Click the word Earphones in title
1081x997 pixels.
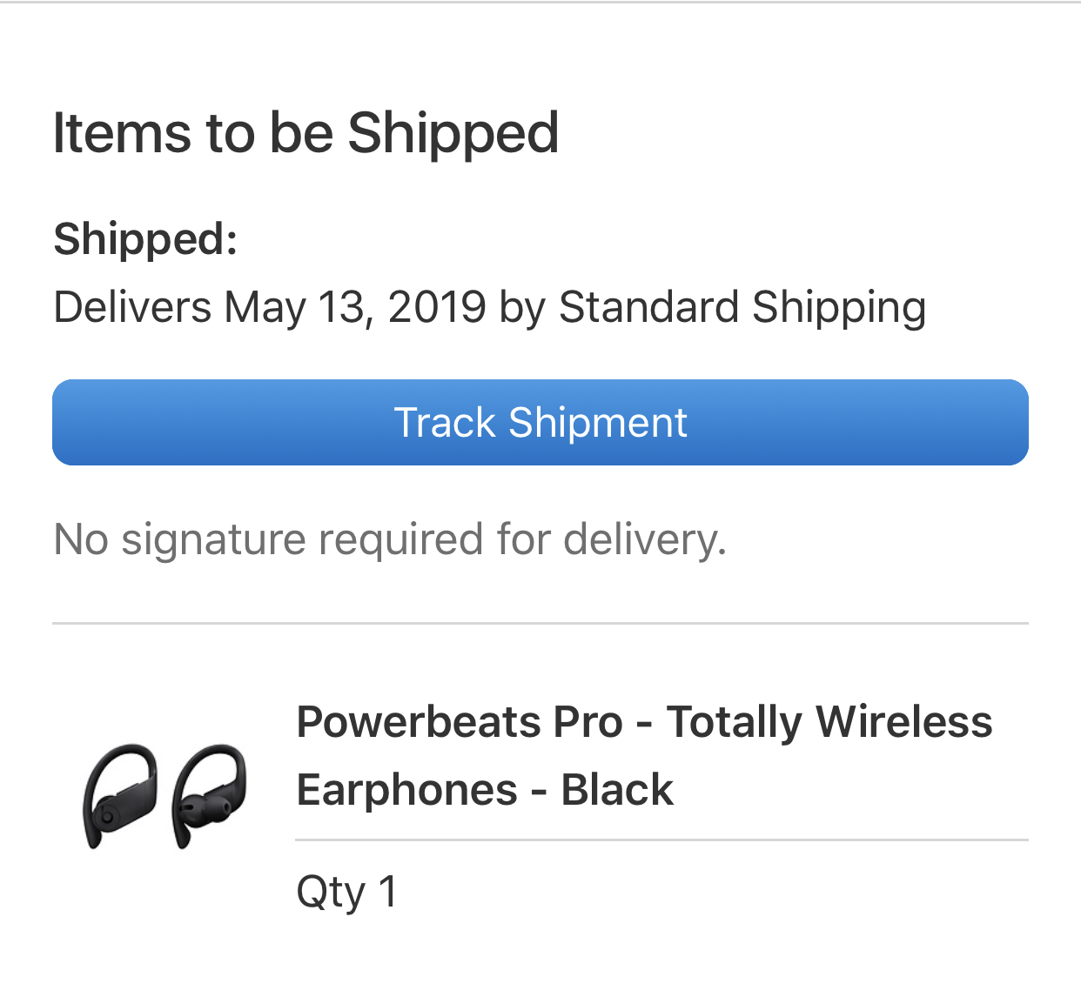(x=407, y=790)
